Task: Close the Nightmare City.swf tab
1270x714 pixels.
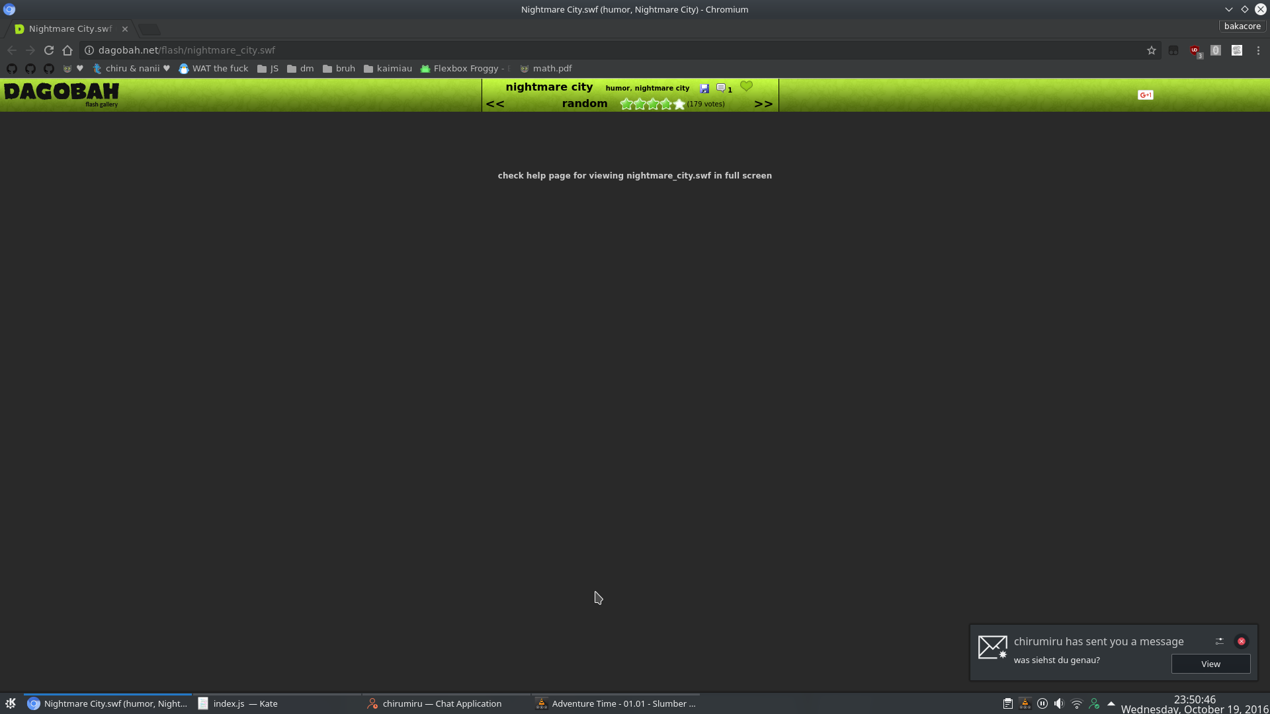Action: pos(125,29)
